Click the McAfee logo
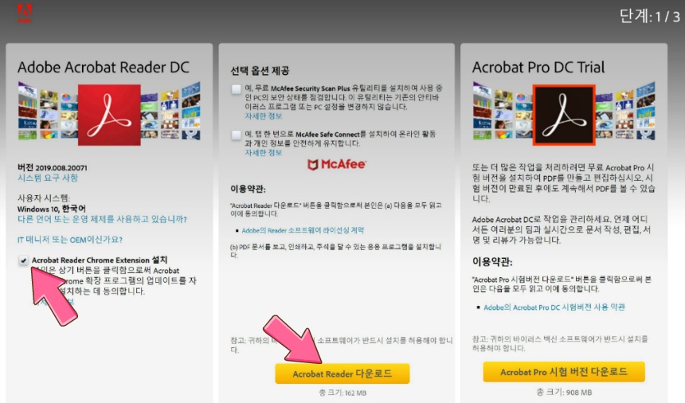 click(x=336, y=164)
